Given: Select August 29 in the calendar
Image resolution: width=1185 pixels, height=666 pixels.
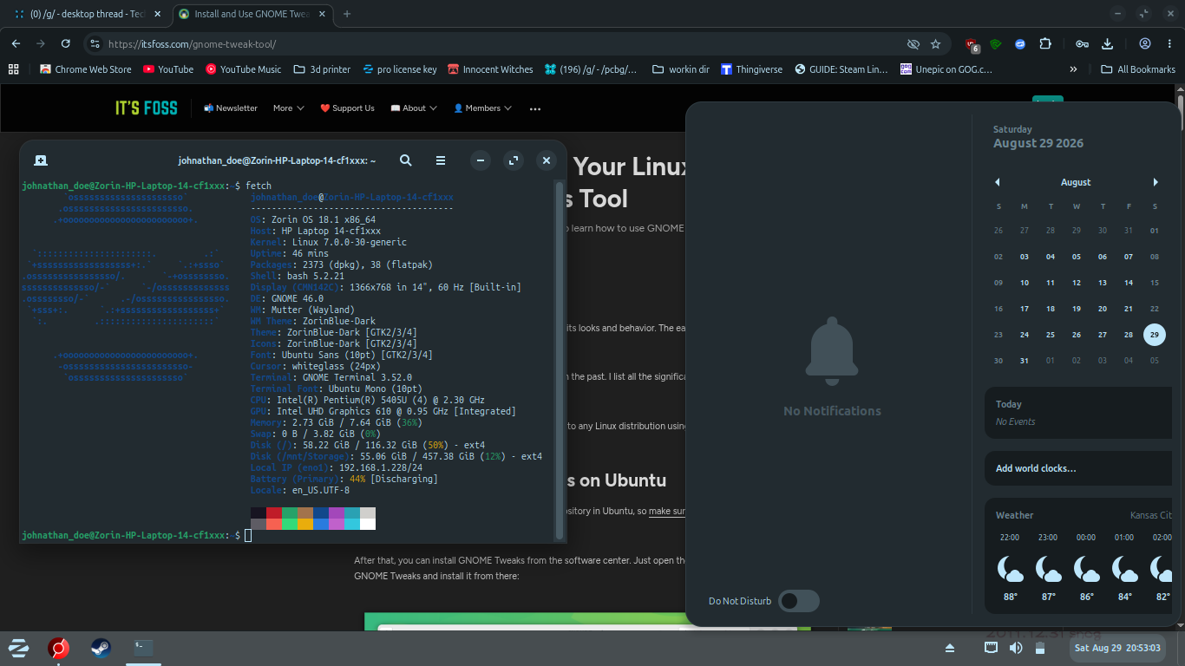Looking at the screenshot, I should point(1154,335).
